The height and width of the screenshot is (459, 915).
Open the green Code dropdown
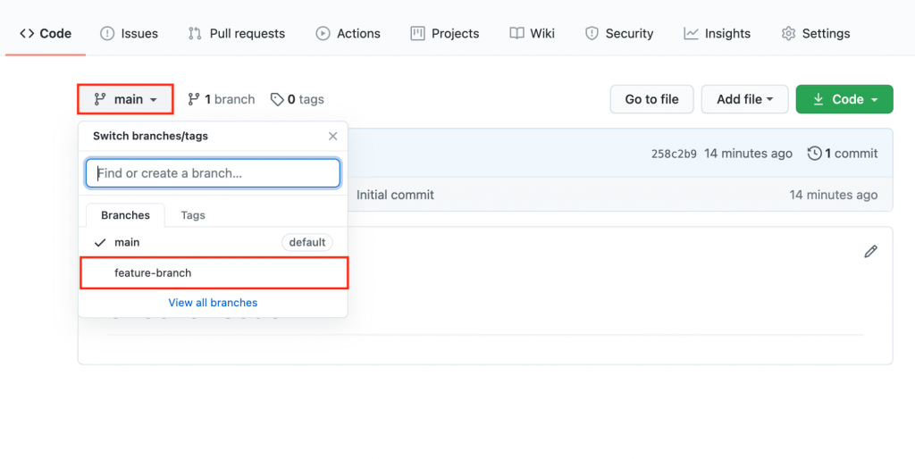point(844,99)
